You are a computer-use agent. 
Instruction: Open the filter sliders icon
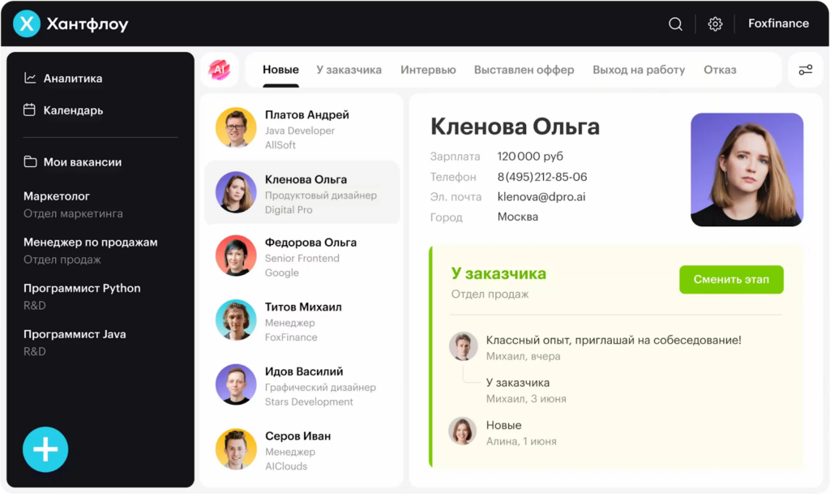(x=805, y=70)
